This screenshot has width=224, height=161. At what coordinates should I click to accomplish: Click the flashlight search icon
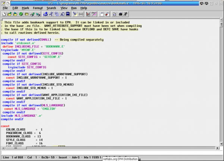75,14
